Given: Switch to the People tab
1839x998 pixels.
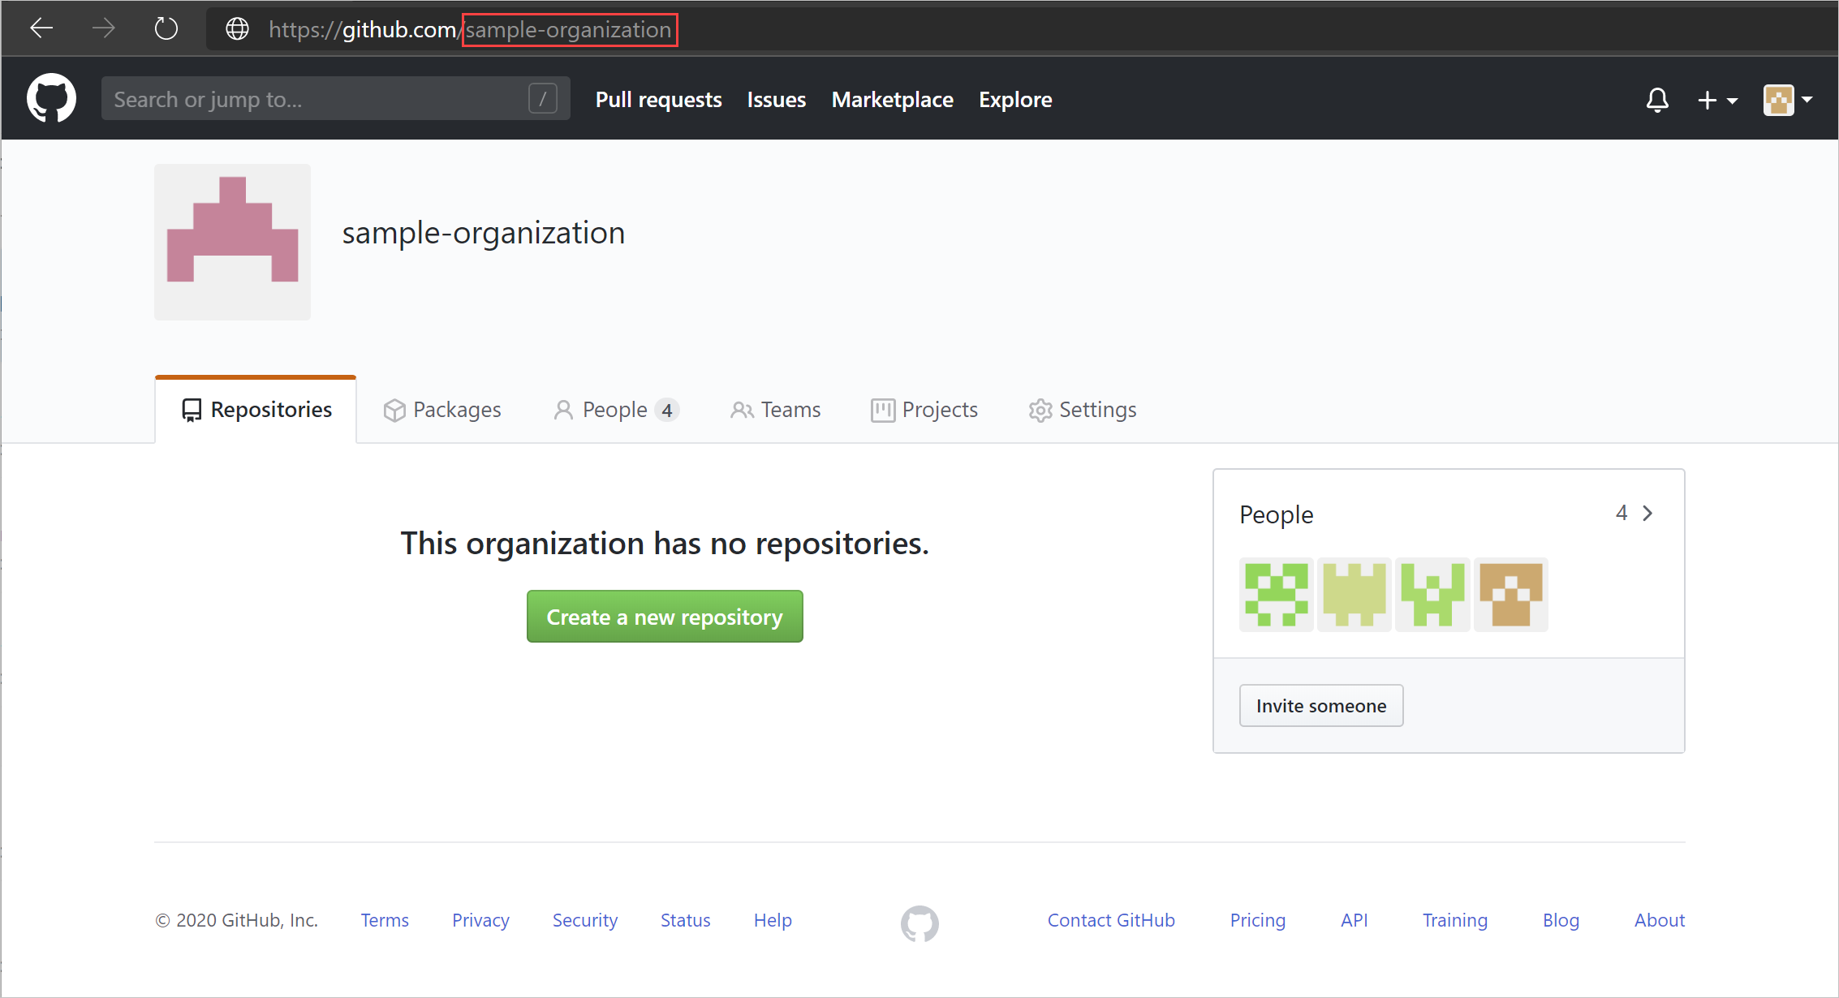Looking at the screenshot, I should pyautogui.click(x=616, y=409).
